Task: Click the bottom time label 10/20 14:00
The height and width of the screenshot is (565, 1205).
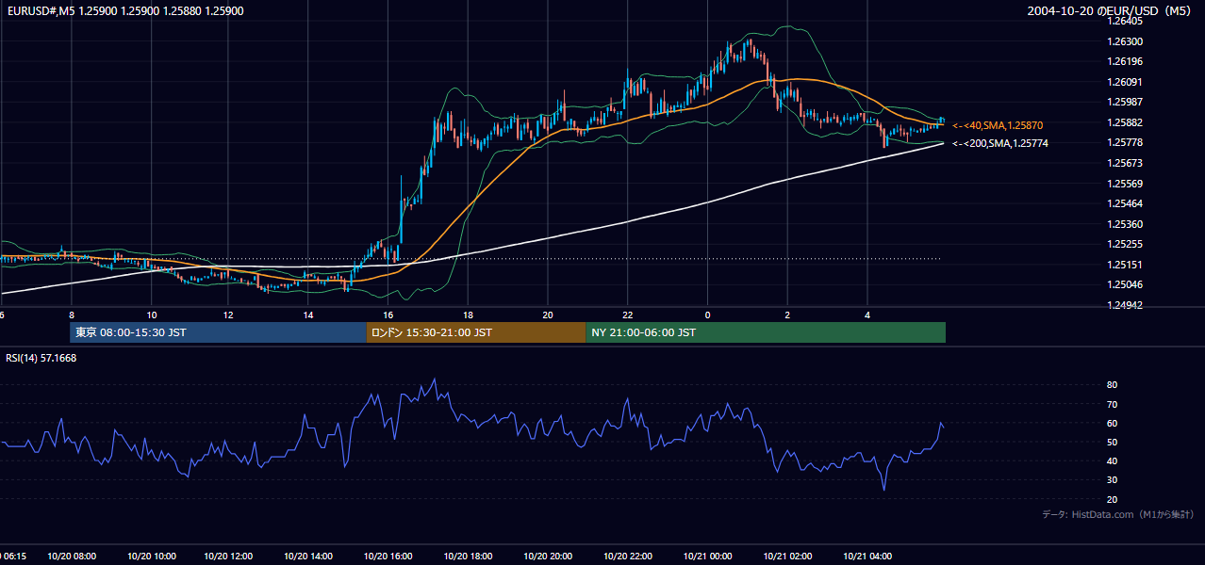Action: coord(309,557)
